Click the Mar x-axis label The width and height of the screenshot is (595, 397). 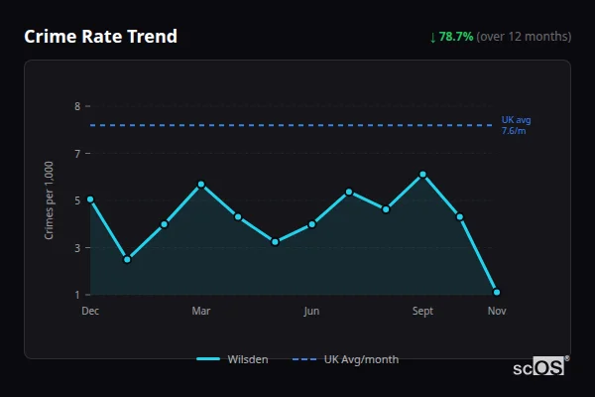(201, 311)
